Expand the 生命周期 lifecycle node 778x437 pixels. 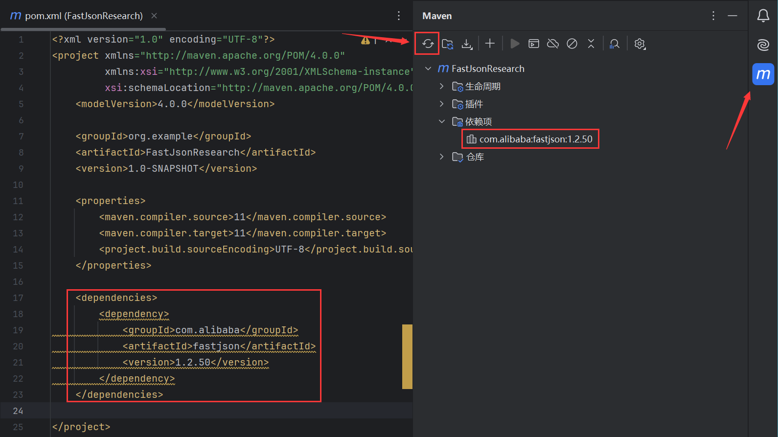442,86
